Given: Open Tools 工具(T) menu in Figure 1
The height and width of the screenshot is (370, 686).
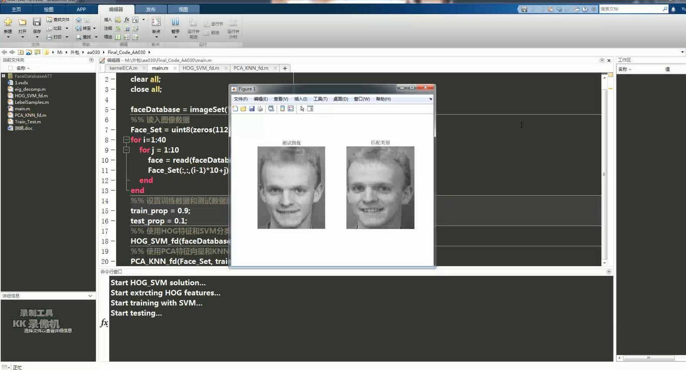Looking at the screenshot, I should pyautogui.click(x=321, y=99).
